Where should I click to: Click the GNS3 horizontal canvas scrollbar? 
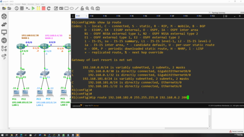coord(108,128)
